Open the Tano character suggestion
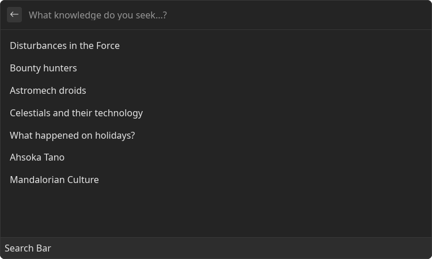Viewport: 432px width, 259px height. (x=216, y=158)
